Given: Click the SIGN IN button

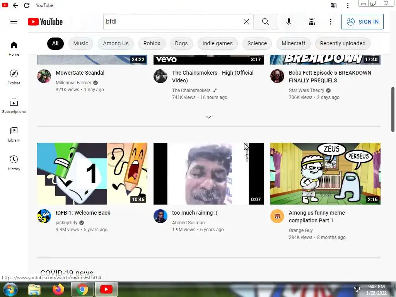Looking at the screenshot, I should pyautogui.click(x=362, y=22).
